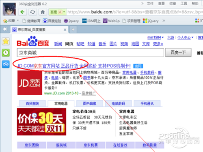Select the 家用电器 tab
This screenshot has height=152, width=203.
click(61, 103)
